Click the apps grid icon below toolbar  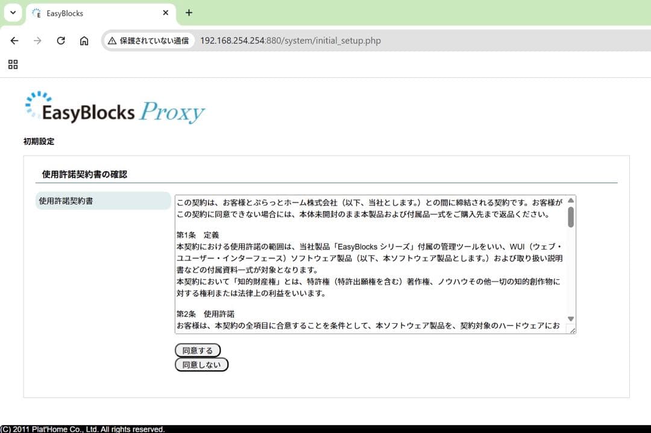coord(13,65)
